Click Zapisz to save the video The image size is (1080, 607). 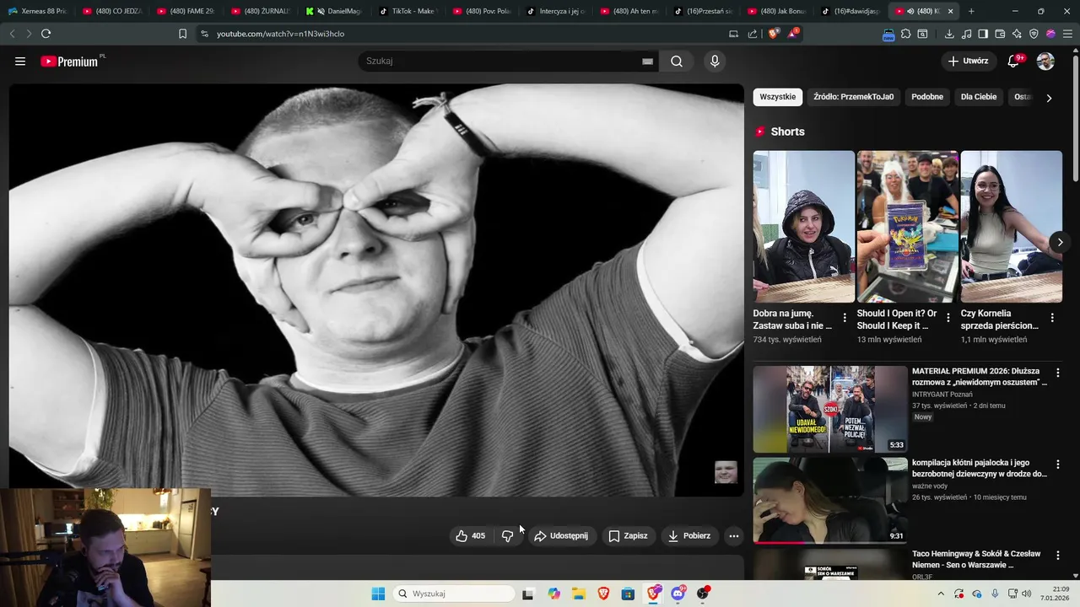629,535
